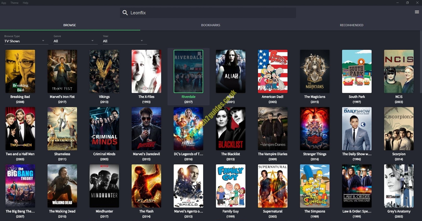Open the Marvel's Iron Fist poster
The height and width of the screenshot is (221, 422).
coord(62,72)
